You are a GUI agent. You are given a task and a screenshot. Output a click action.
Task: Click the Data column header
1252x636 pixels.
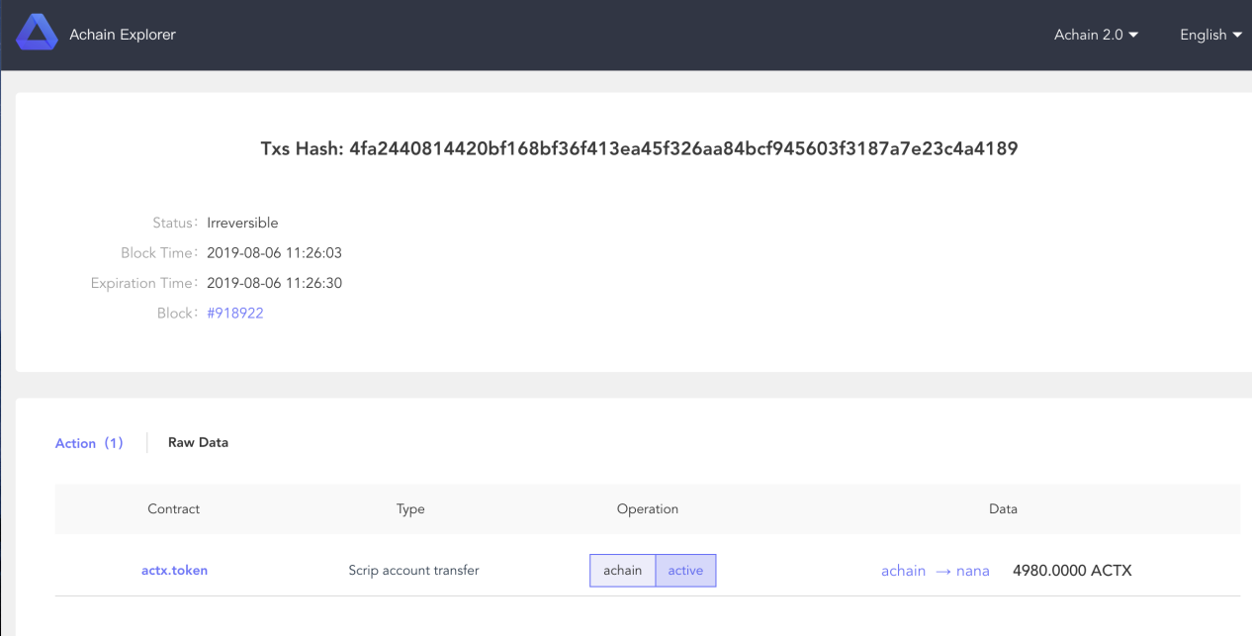click(x=1003, y=508)
